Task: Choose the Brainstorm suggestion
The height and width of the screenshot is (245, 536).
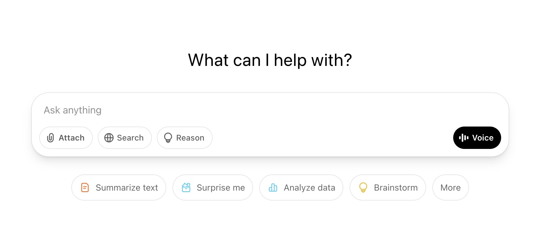Action: [x=388, y=187]
